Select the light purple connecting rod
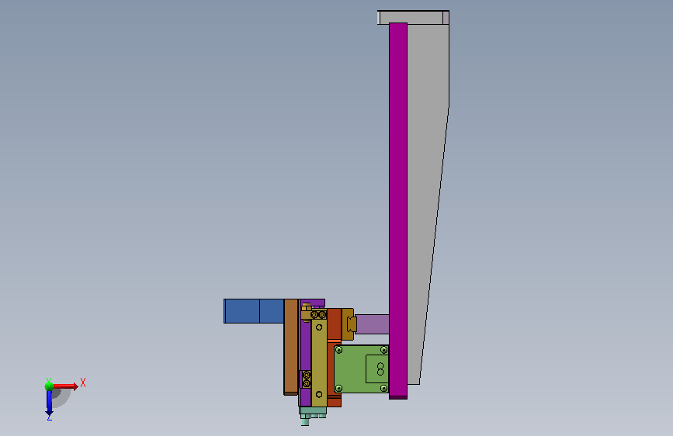 (373, 324)
